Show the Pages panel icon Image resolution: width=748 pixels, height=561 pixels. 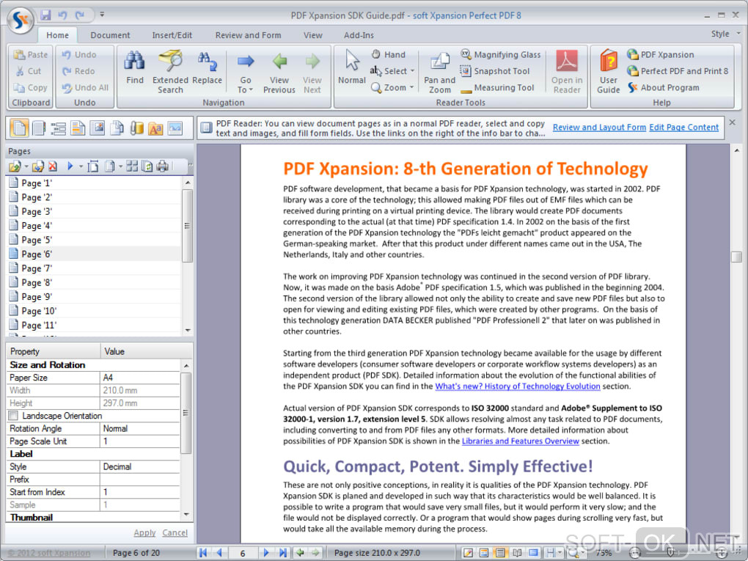pyautogui.click(x=19, y=128)
